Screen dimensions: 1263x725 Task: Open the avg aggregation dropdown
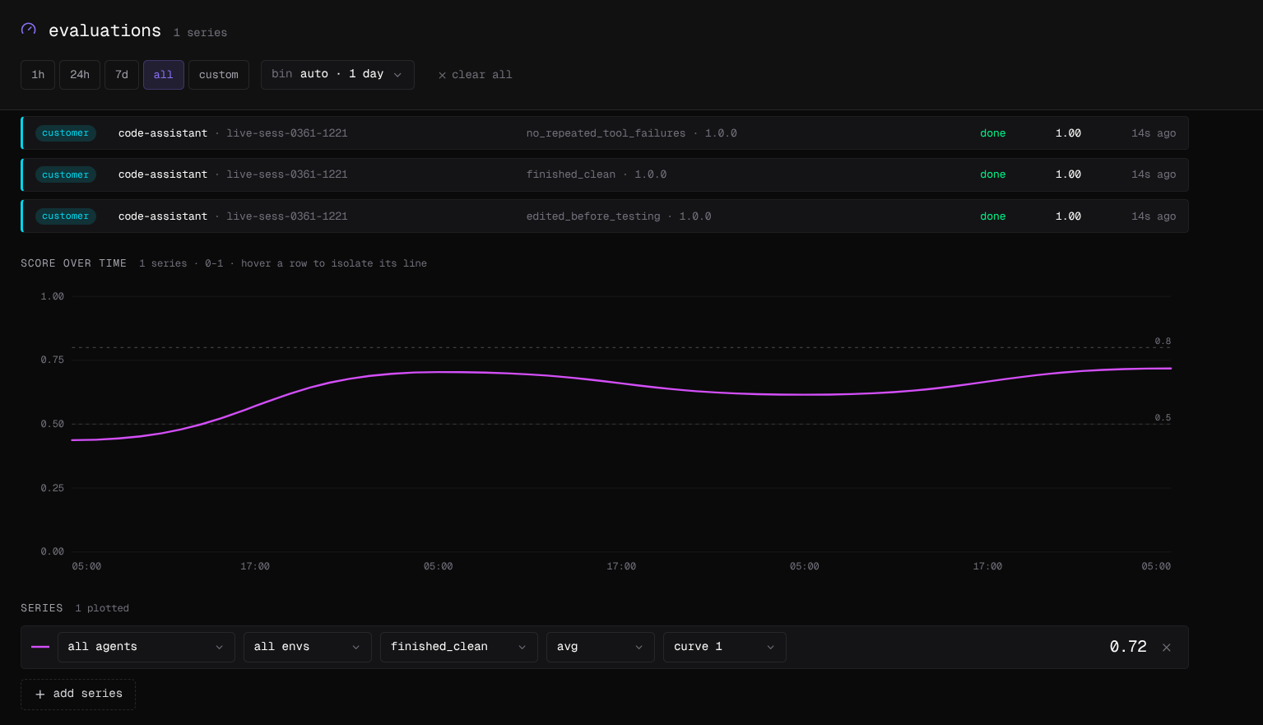[601, 647]
